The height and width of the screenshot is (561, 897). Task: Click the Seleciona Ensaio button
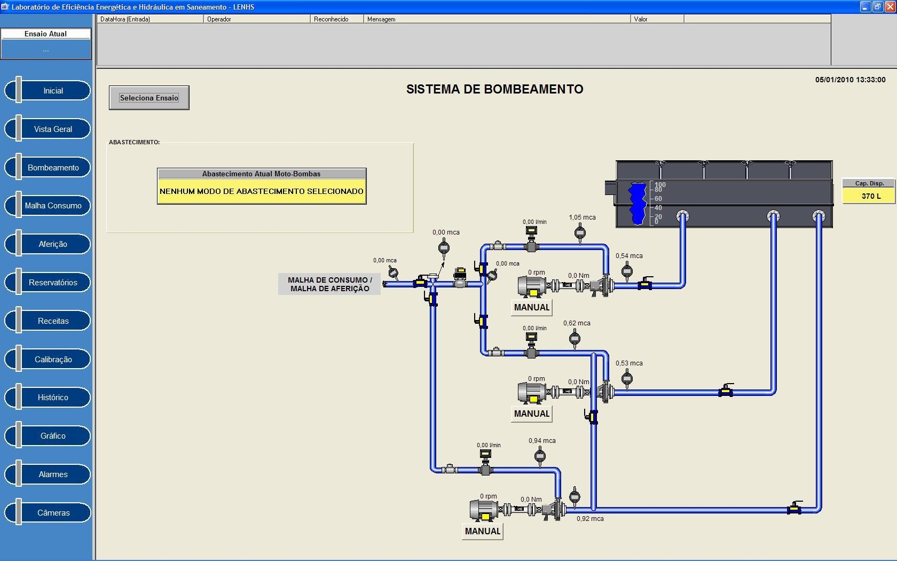(x=149, y=98)
